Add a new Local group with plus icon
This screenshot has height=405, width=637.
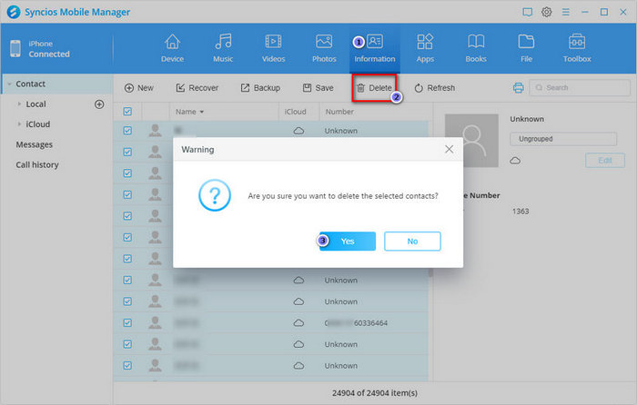click(x=99, y=104)
